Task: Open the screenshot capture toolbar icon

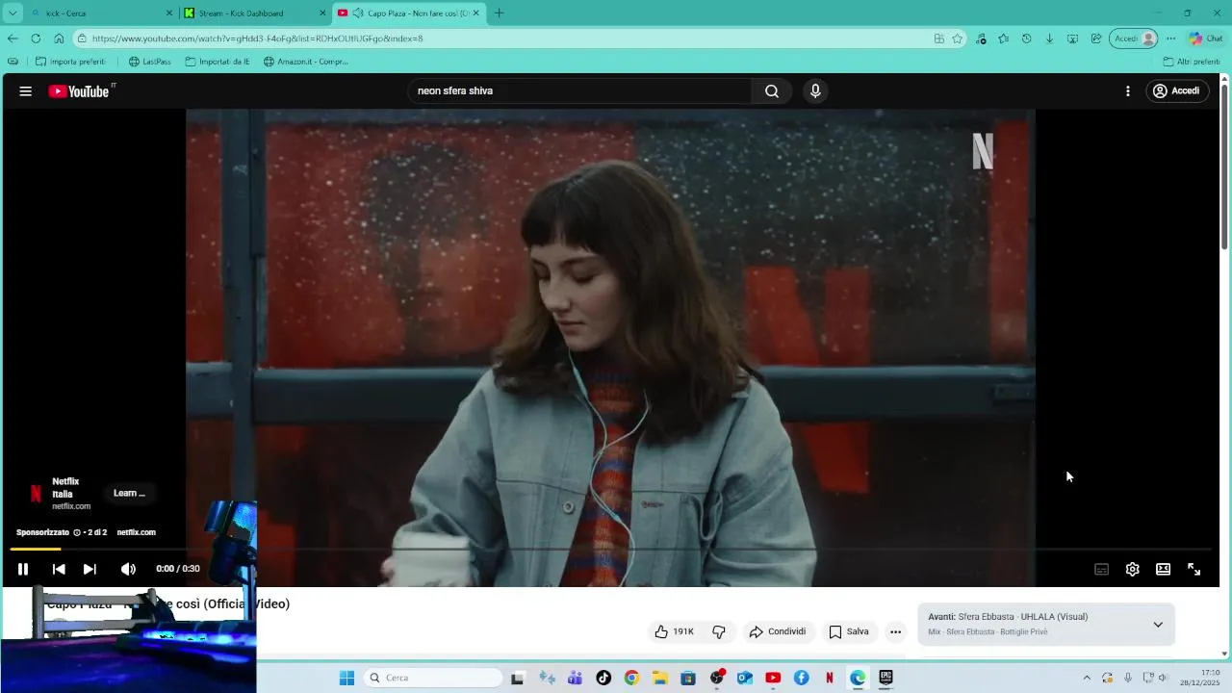Action: point(1072,38)
